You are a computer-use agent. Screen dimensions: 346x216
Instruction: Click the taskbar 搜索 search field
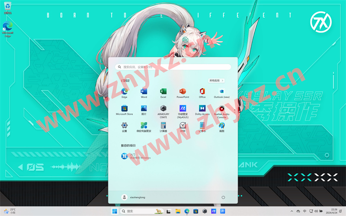click(142, 211)
